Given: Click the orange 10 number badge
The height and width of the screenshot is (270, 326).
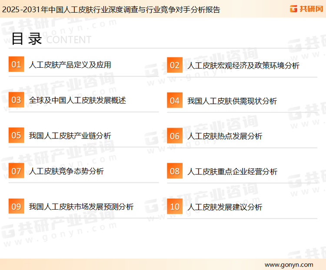Looking at the screenshot, I should point(175,207).
